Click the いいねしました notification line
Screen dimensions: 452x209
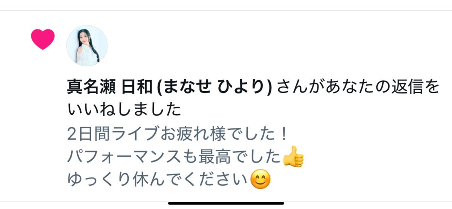click(124, 109)
